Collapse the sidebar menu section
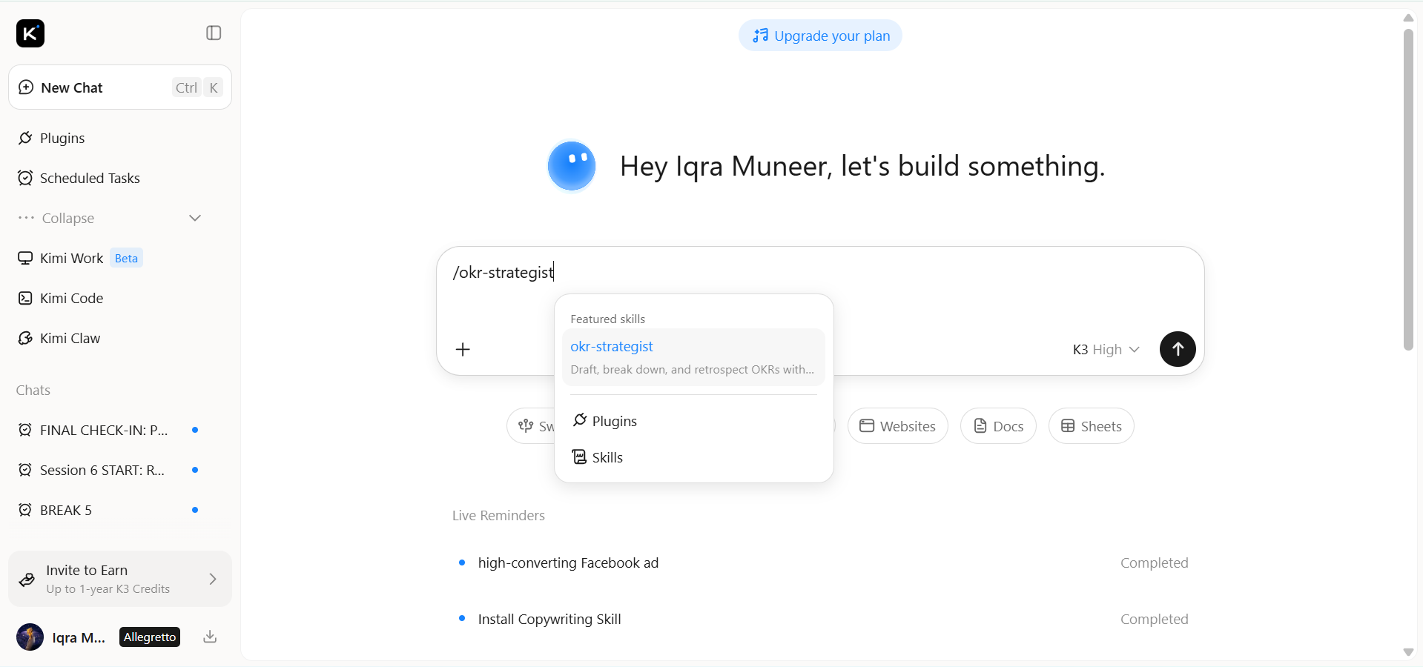This screenshot has height=667, width=1423. pyautogui.click(x=110, y=218)
